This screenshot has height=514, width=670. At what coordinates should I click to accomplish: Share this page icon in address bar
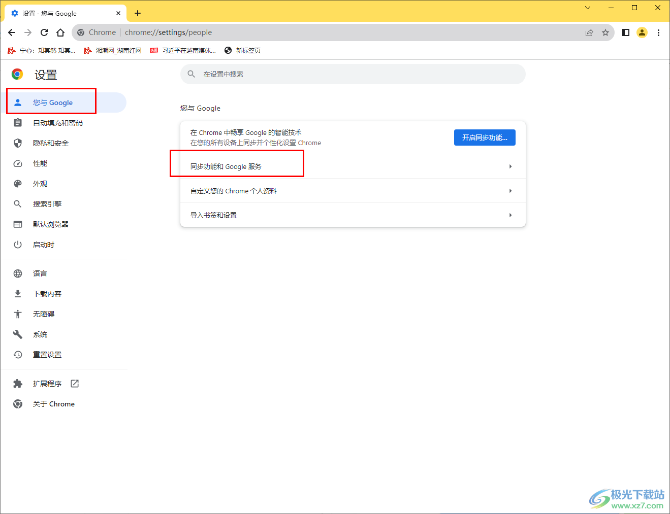point(589,32)
